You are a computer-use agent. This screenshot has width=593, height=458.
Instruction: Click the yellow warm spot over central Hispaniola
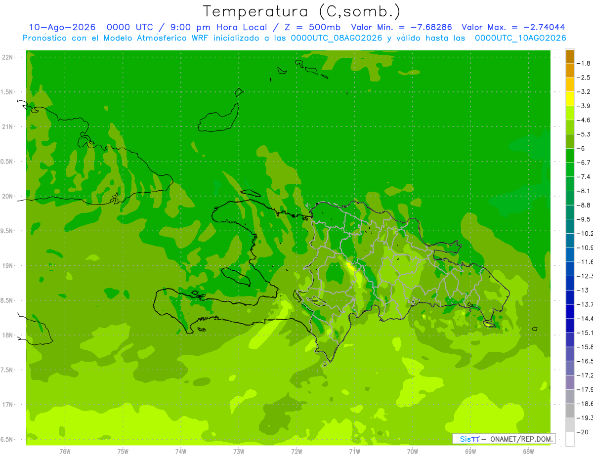[351, 267]
